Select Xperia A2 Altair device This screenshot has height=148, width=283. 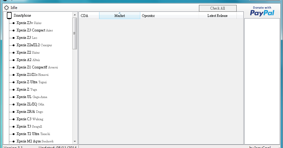point(28,60)
